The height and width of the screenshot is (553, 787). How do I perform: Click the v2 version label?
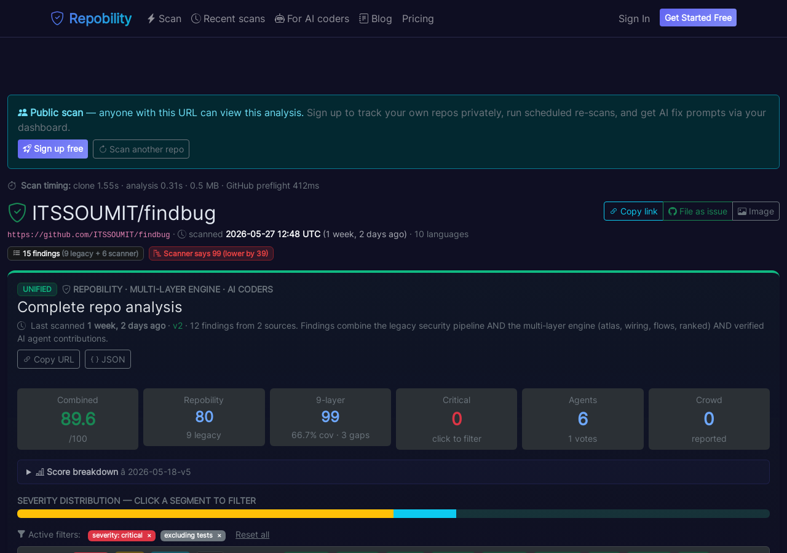click(178, 326)
